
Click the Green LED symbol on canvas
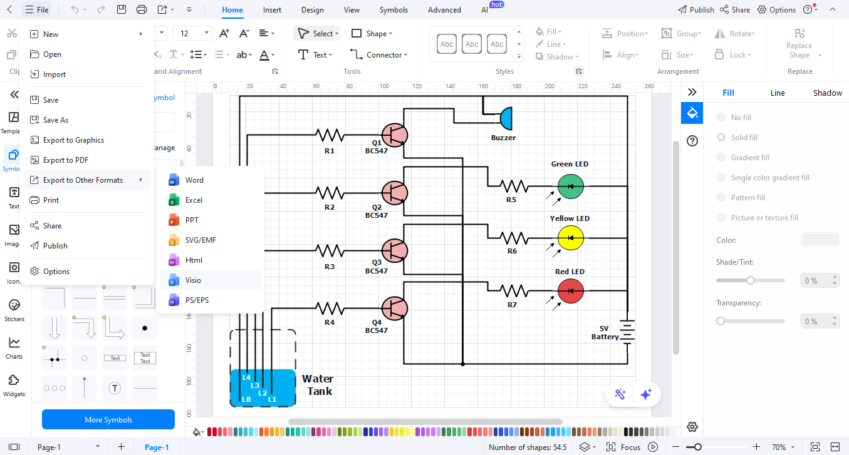571,186
